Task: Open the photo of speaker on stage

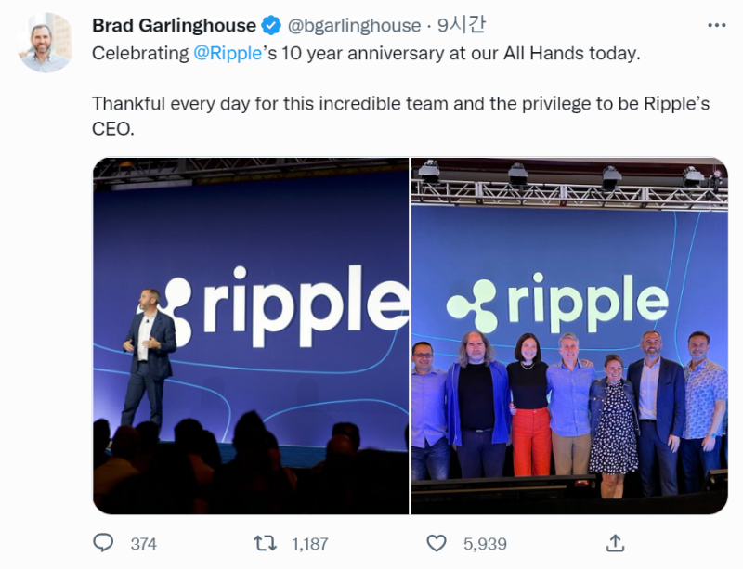Action: [251, 335]
